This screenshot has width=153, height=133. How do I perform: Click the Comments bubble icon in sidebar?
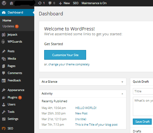coord(4,73)
